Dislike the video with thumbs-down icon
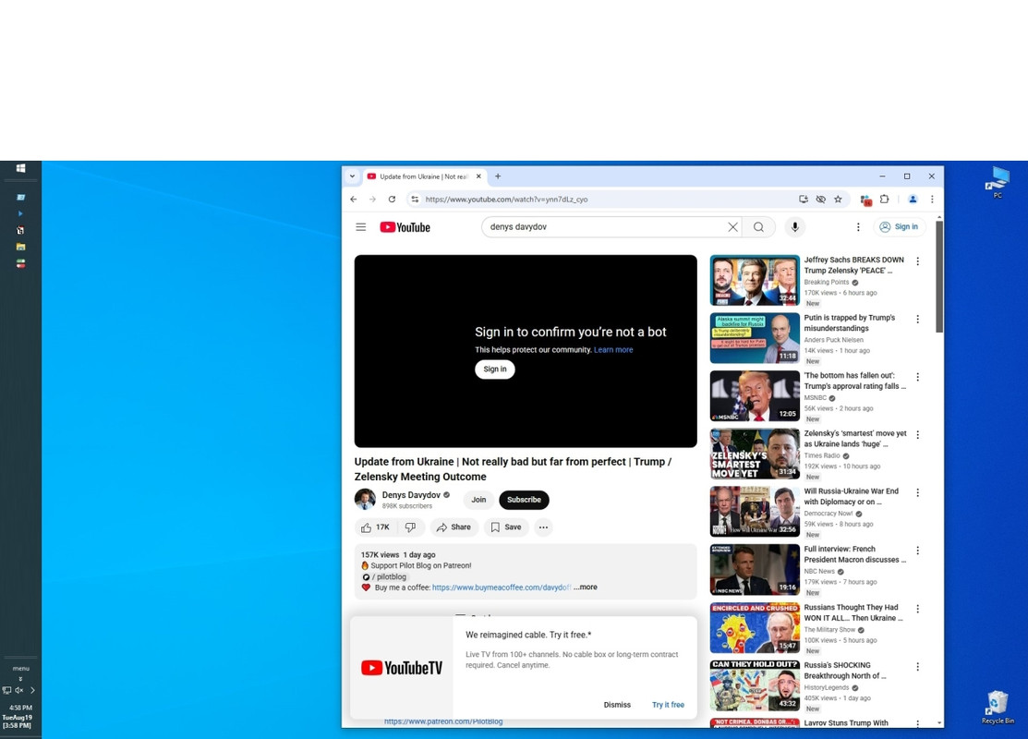1028x739 pixels. pos(410,527)
